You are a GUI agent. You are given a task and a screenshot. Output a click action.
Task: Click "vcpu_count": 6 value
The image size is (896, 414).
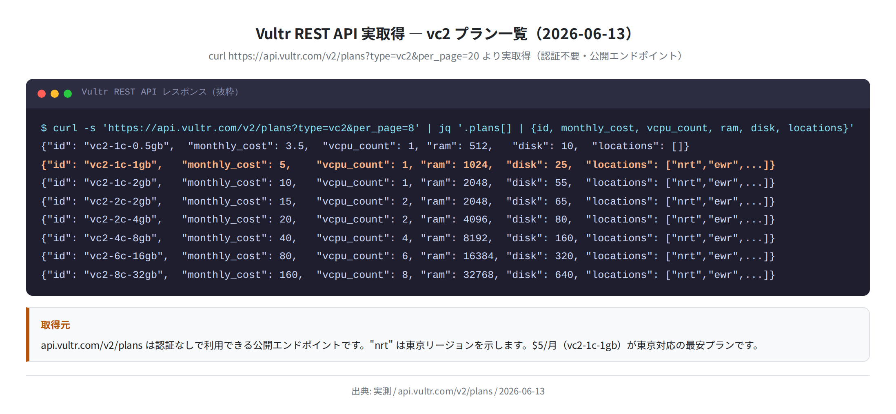click(x=405, y=256)
